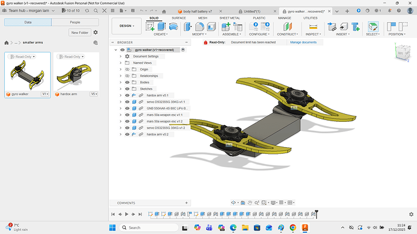
Task: Open search in the data panel
Action: pyautogui.click(x=95, y=11)
